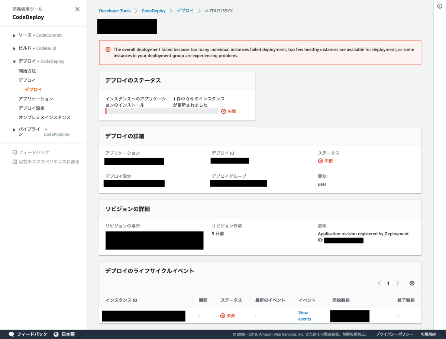
Task: Click the failed icon under ステータス in details
Action: [x=320, y=161]
